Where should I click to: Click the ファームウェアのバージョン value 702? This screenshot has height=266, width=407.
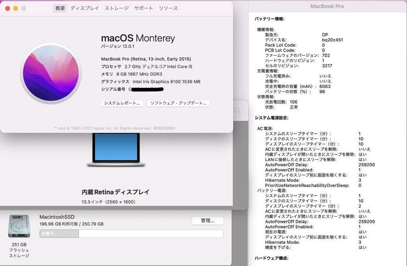click(x=326, y=56)
